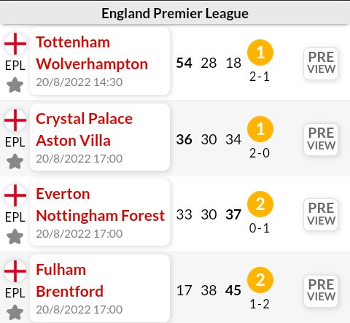Open the Nottingham Forest team link

[101, 216]
